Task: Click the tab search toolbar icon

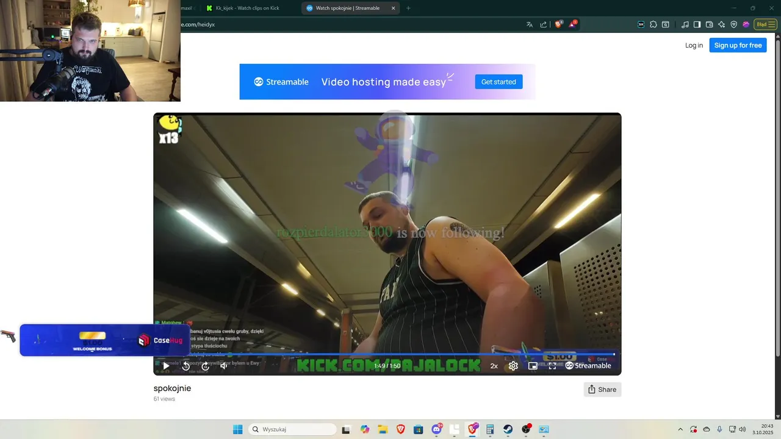Action: (x=666, y=24)
